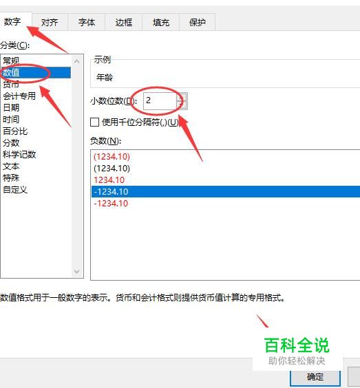This screenshot has height=388, width=360.
Task: Click the 确定 button
Action: click(x=315, y=378)
